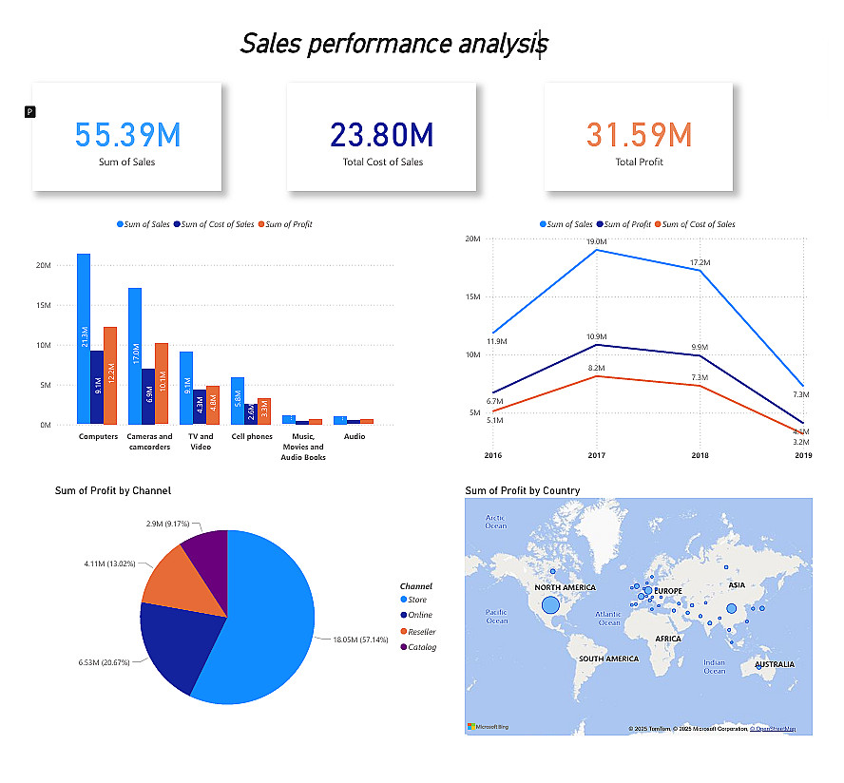Click the Sum of Profit by Channel chart title
This screenshot has height=783, width=844.
[113, 490]
